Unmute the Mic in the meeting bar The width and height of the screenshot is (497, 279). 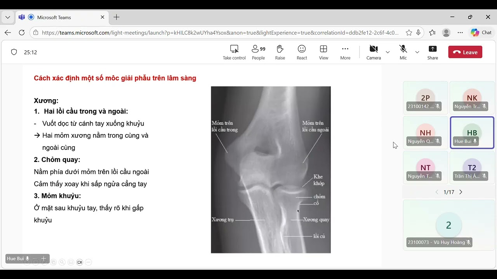pyautogui.click(x=403, y=52)
